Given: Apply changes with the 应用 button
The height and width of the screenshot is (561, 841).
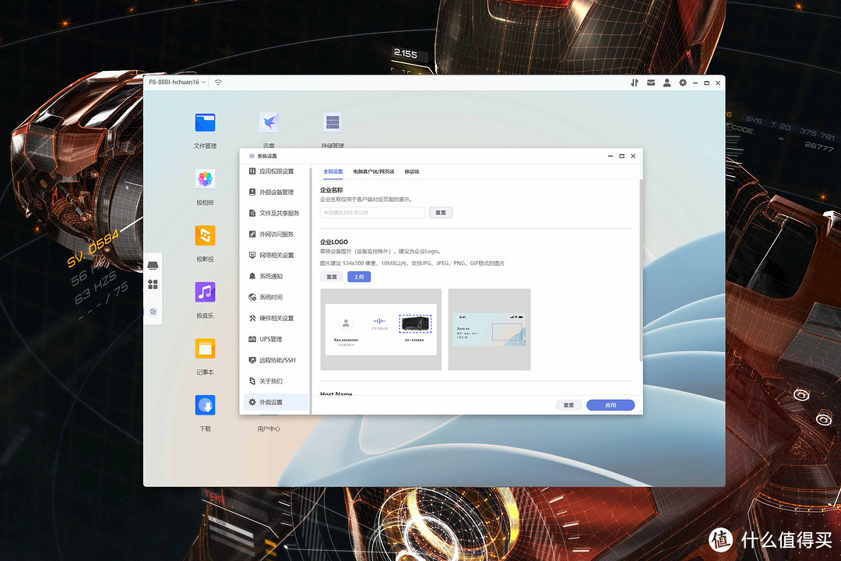Looking at the screenshot, I should point(611,404).
